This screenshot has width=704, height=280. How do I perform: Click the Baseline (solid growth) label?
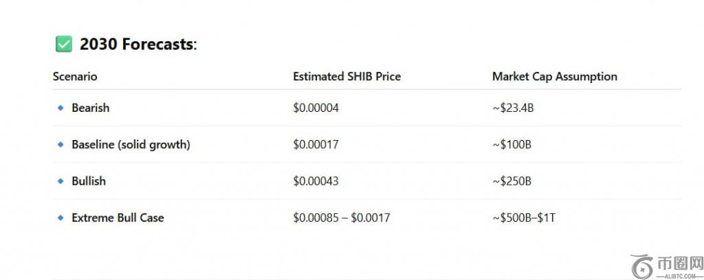131,145
